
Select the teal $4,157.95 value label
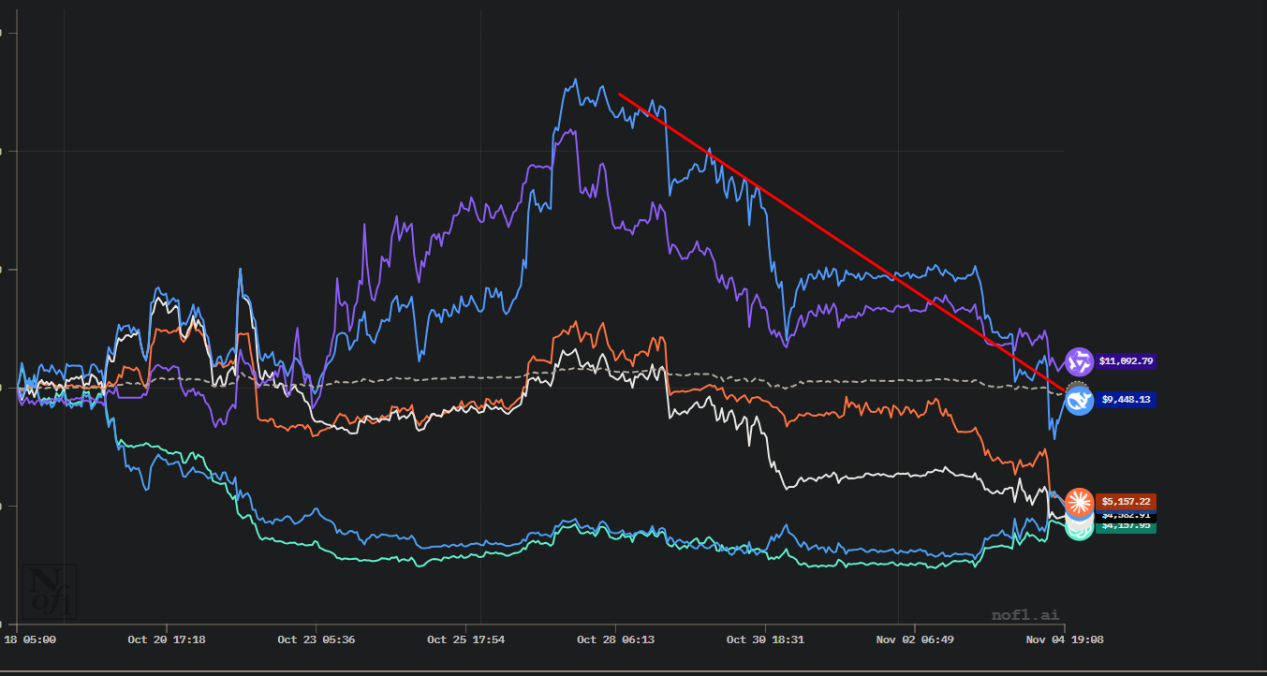click(x=1127, y=527)
